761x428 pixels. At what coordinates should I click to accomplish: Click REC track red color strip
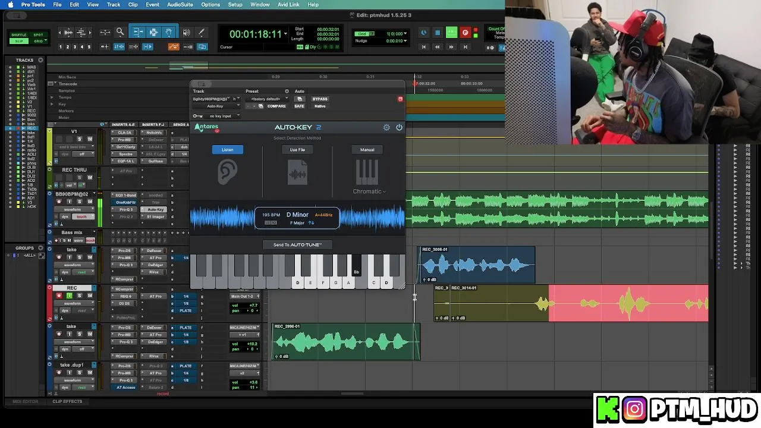pyautogui.click(x=49, y=302)
